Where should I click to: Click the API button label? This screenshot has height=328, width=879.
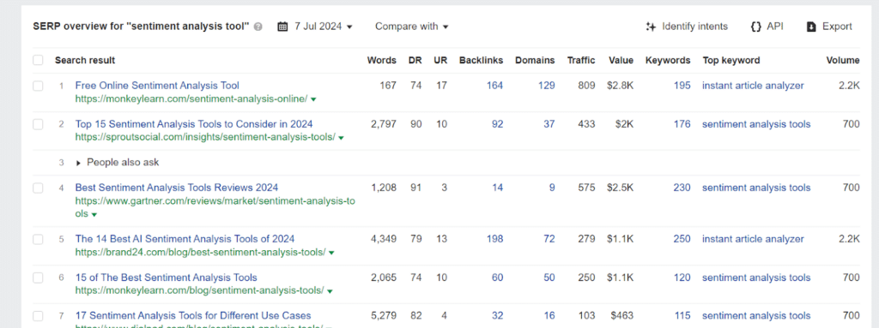pos(775,27)
